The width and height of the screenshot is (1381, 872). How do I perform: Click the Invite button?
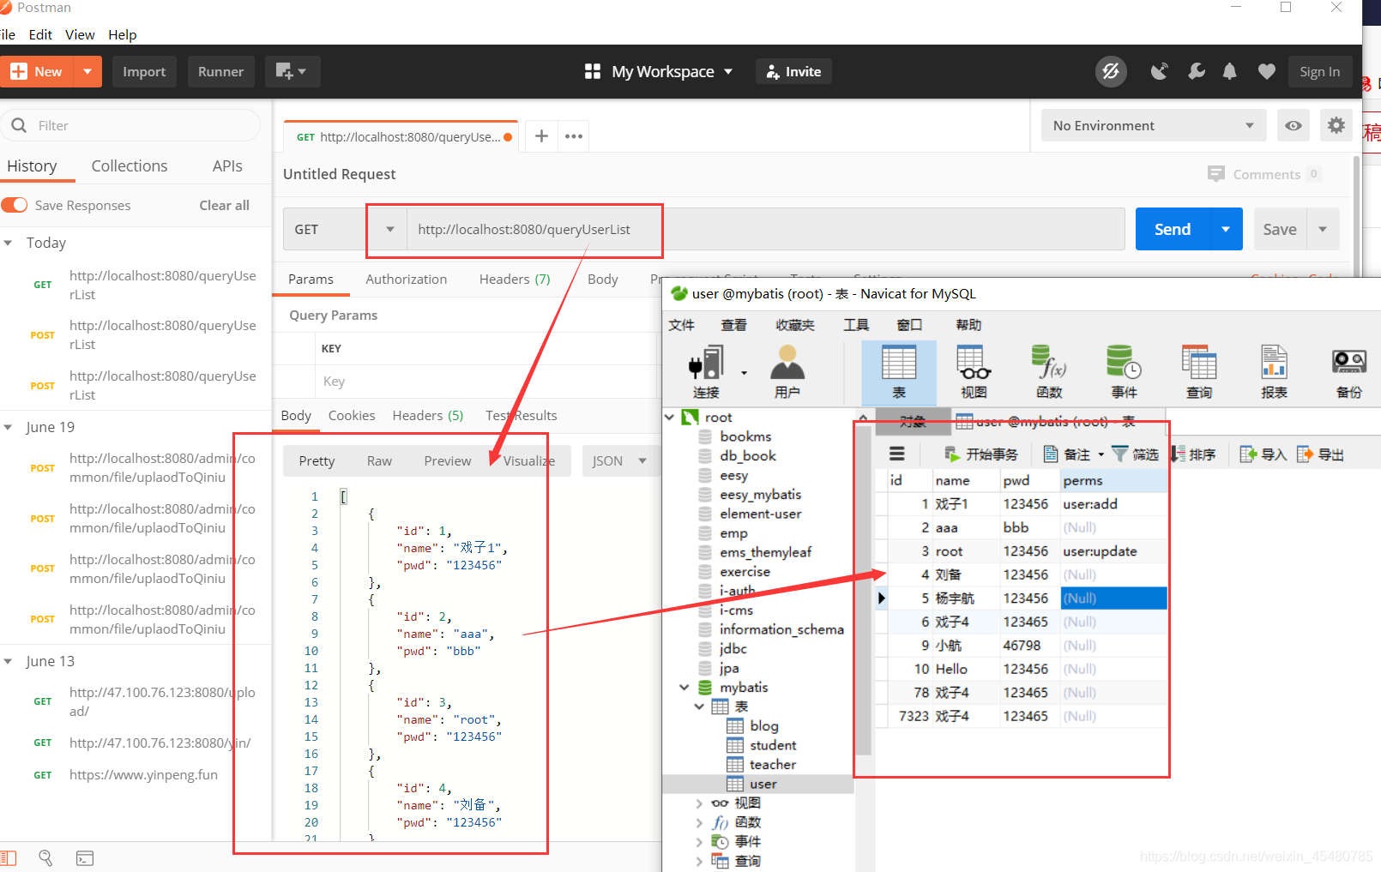793,72
